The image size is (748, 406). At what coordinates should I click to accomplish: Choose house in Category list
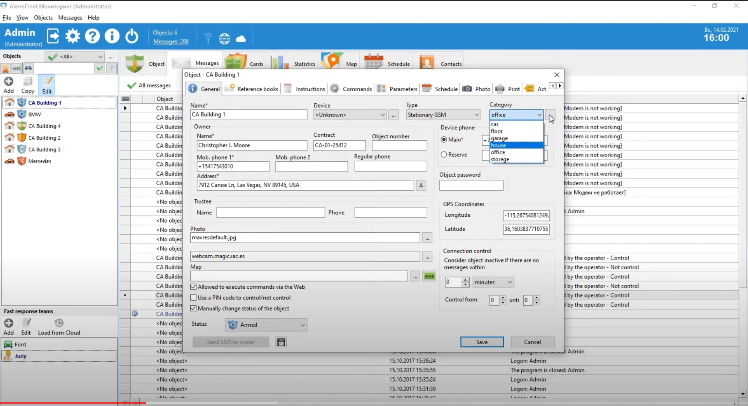click(x=516, y=145)
